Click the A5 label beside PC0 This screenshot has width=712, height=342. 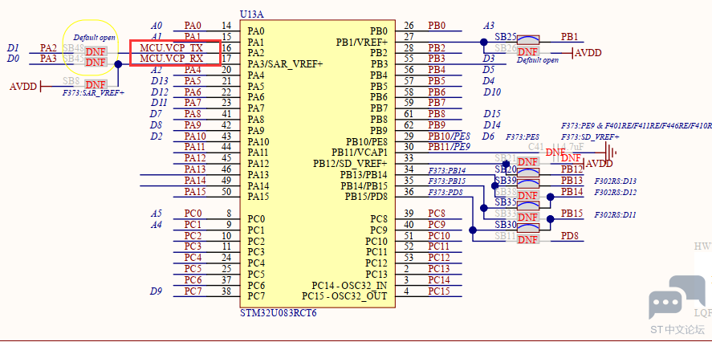click(x=157, y=213)
